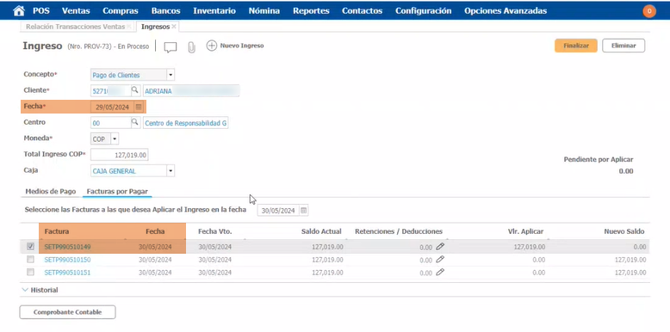Expand the Historial section
The height and width of the screenshot is (332, 670).
click(40, 290)
